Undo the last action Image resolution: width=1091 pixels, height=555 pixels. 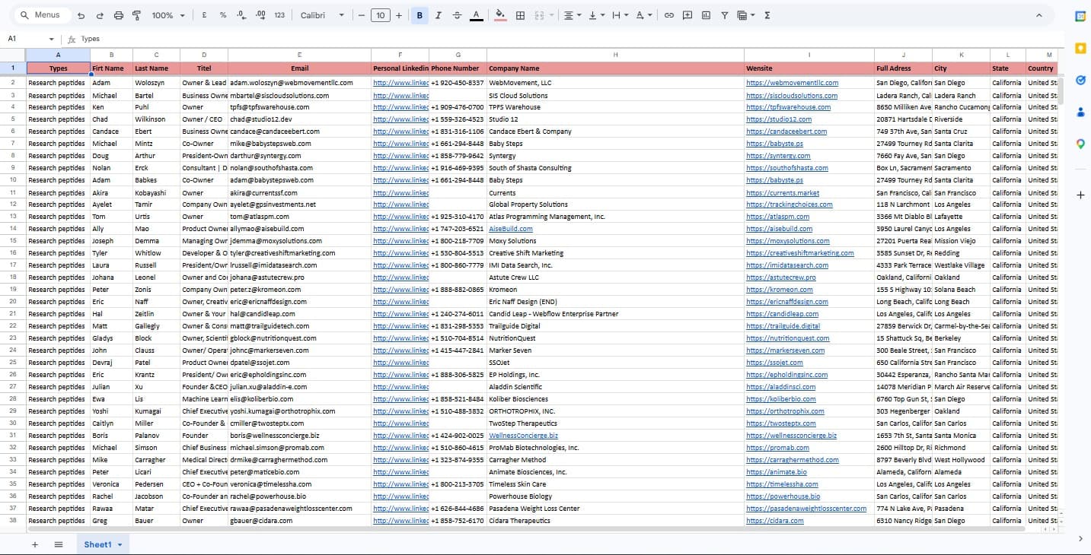[x=81, y=14]
